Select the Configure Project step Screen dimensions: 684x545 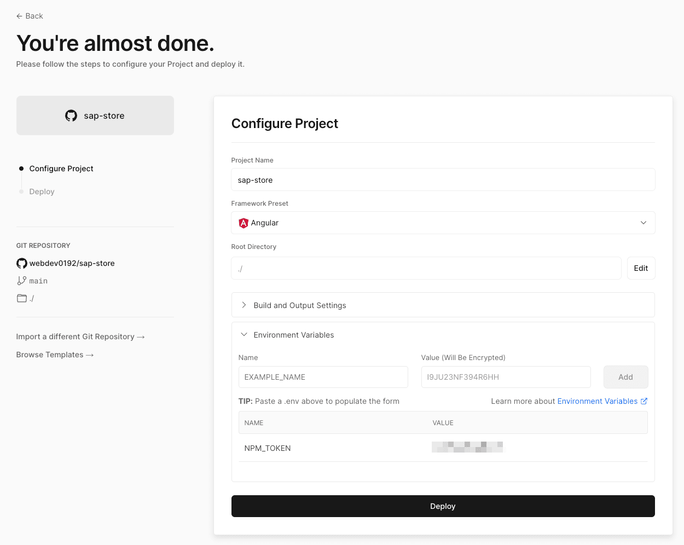point(61,169)
